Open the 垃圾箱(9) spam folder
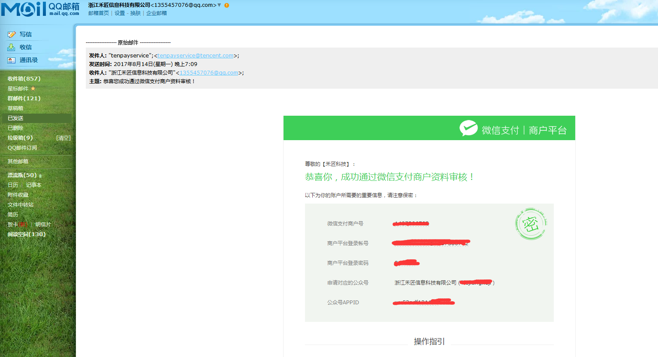This screenshot has height=357, width=658. [20, 138]
